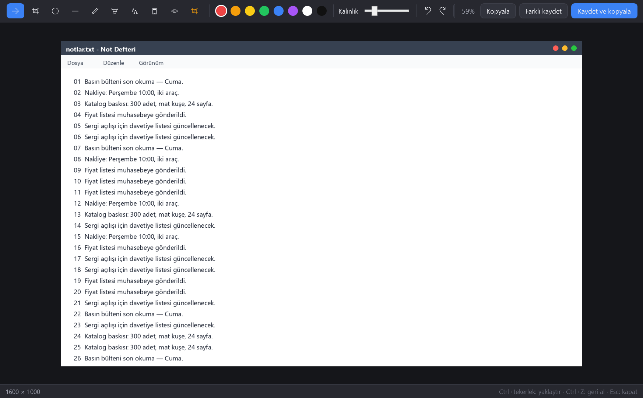Viewport: 643px width, 398px height.
Task: Click the notlar.txt - Not Defteri title
Action: (x=101, y=49)
